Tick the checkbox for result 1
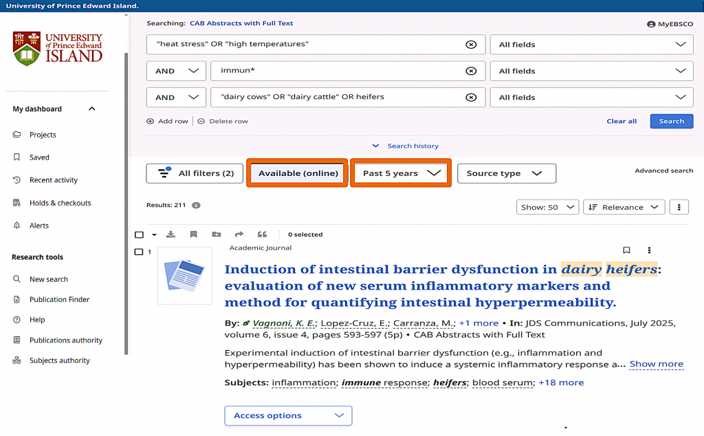Screen dimensions: 704x436 tap(139, 252)
